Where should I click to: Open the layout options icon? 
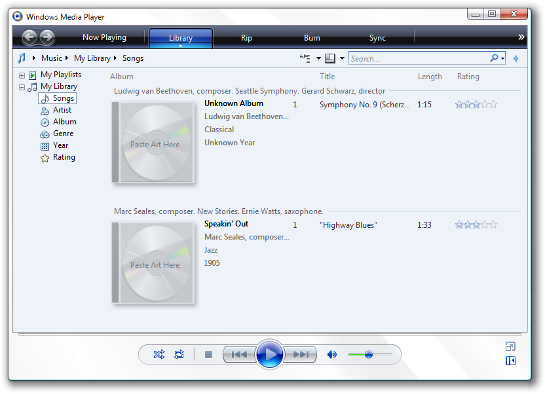[x=305, y=58]
